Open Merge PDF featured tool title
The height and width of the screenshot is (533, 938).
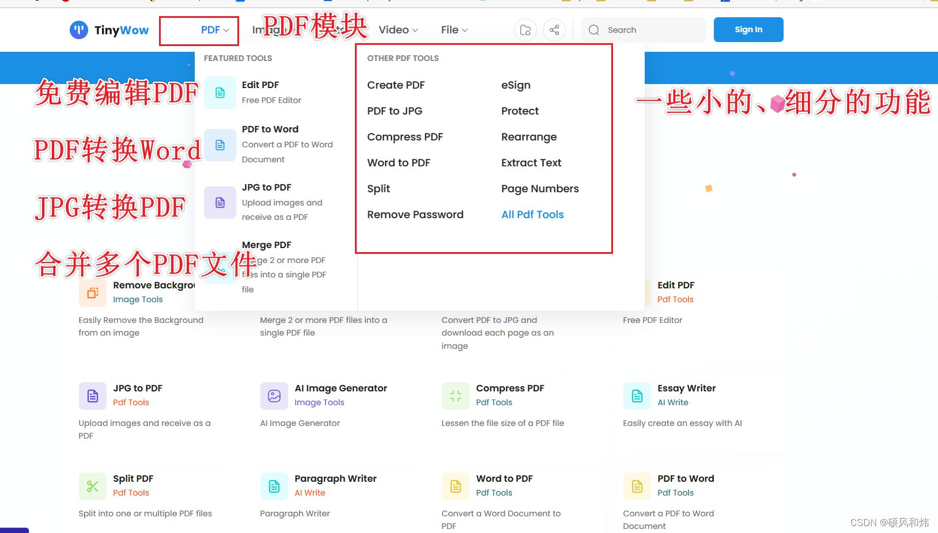tap(267, 245)
